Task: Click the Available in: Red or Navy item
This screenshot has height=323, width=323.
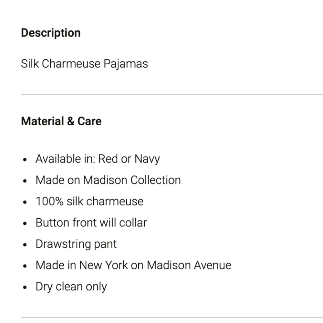Action: coord(98,159)
